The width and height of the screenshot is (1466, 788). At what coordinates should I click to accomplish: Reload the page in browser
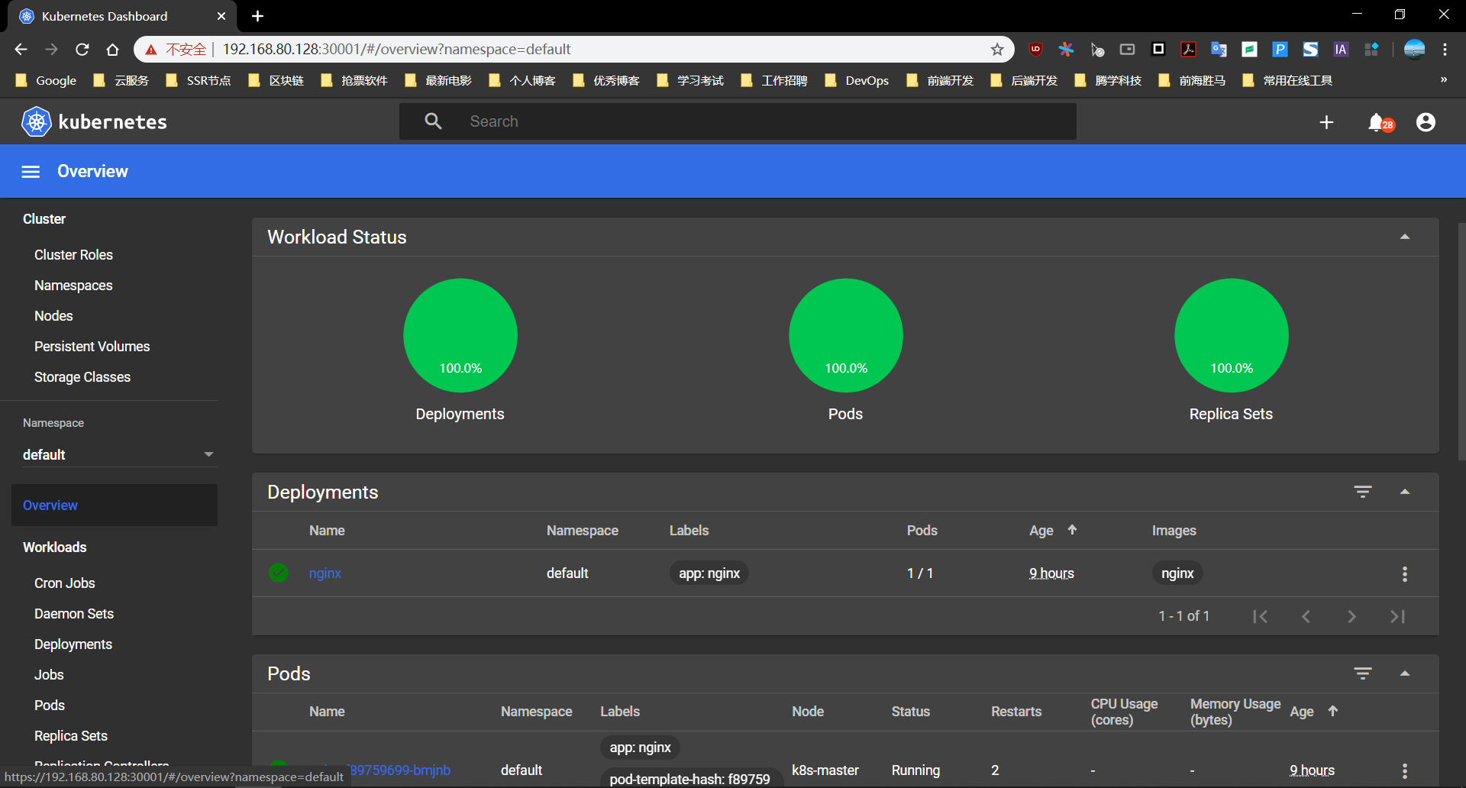coord(82,50)
